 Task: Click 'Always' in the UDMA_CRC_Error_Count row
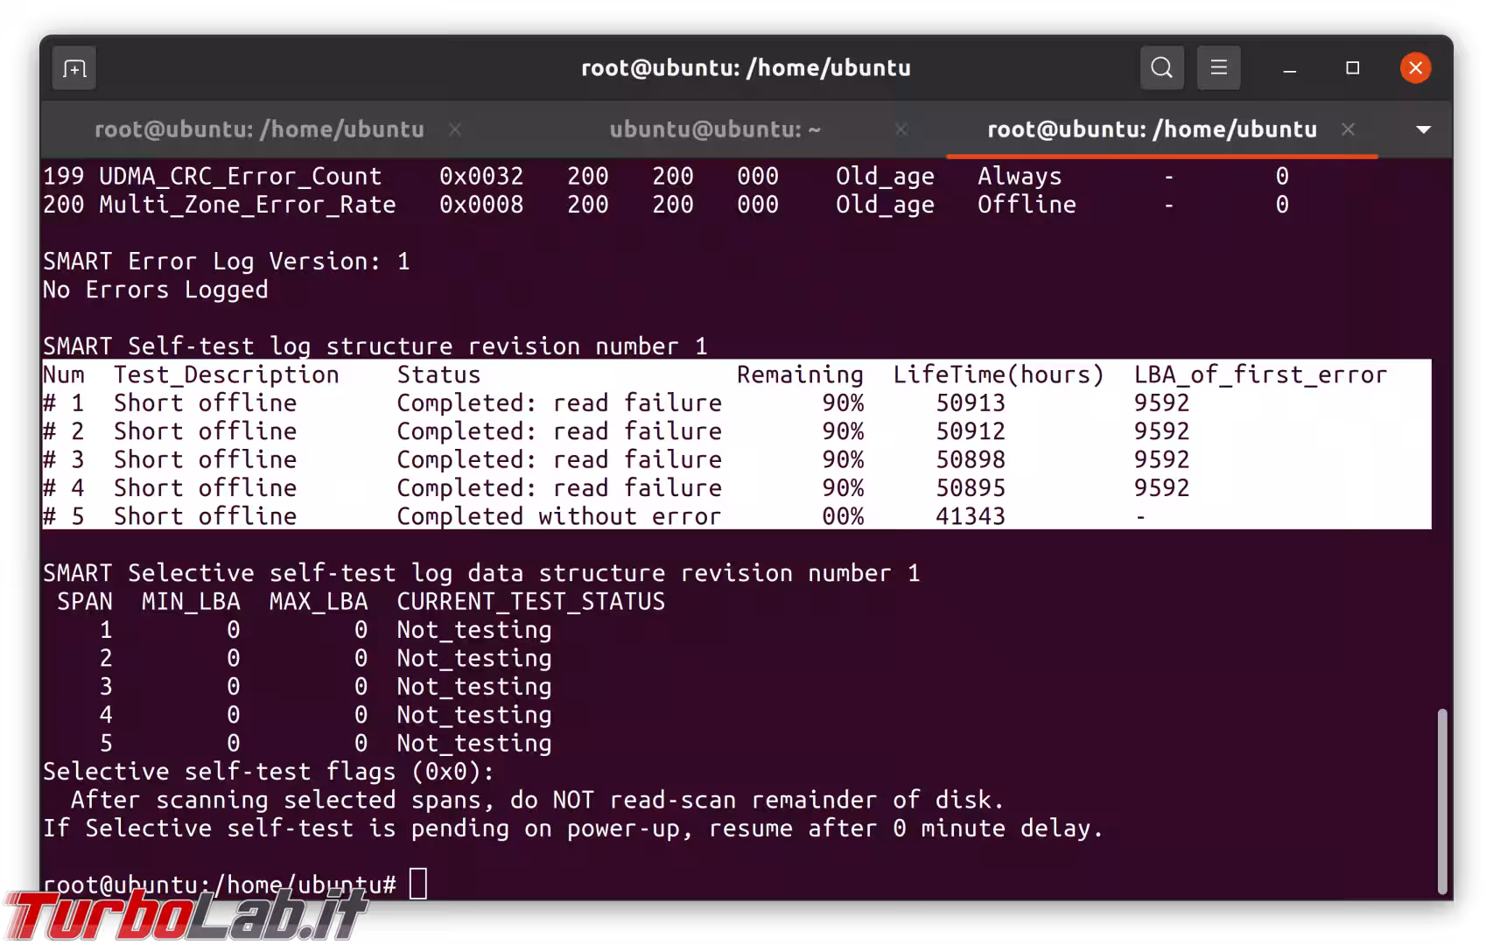click(1020, 177)
